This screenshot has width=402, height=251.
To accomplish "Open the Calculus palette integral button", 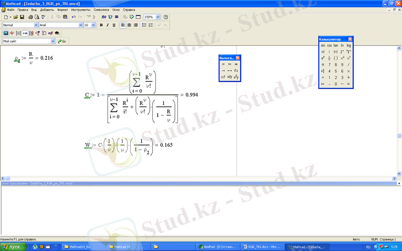I will pyautogui.click(x=31, y=33).
